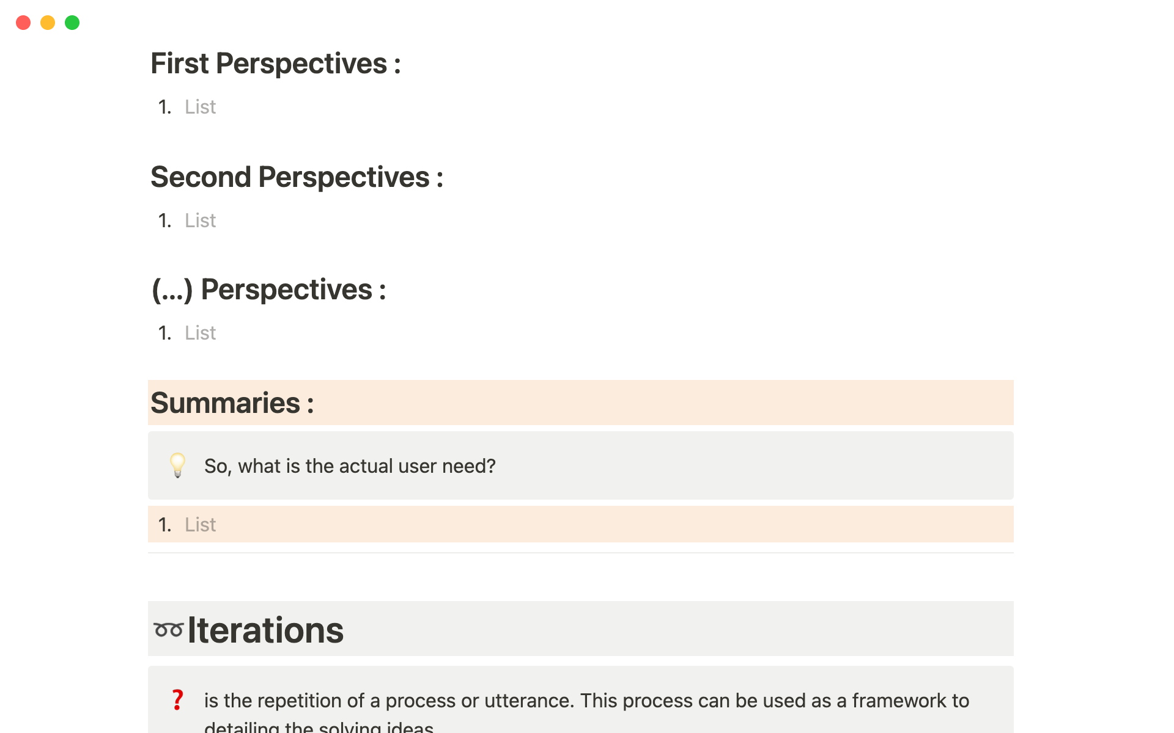
Task: Click the repetition of a process paragraph
Action: click(x=586, y=701)
